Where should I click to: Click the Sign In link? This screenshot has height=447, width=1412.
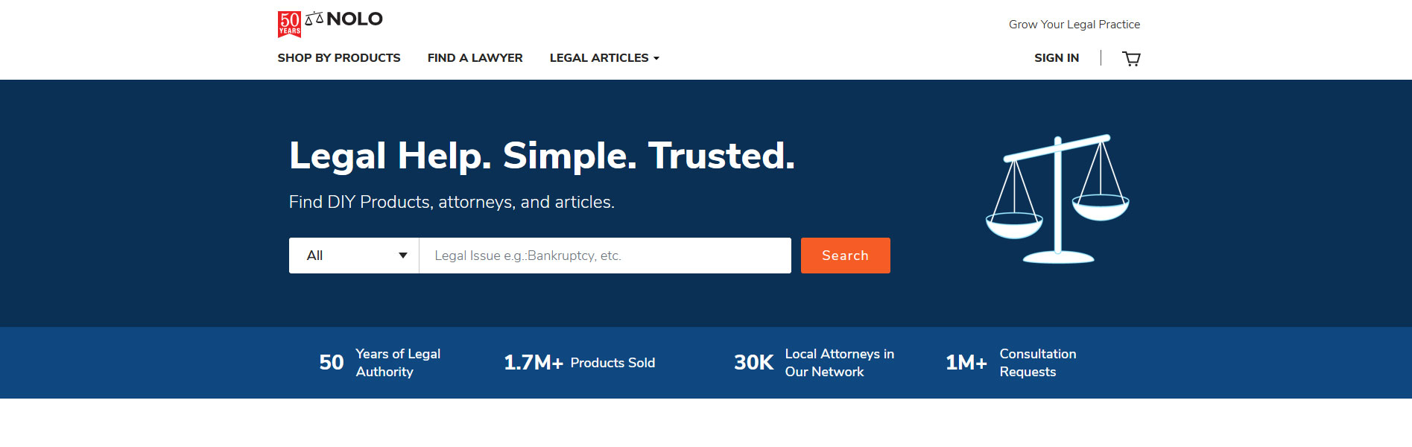pyautogui.click(x=1057, y=58)
